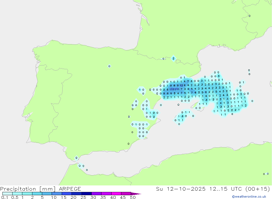The width and height of the screenshot is (272, 199).
Task: Select the violet swatch between 30 and 35
Action: click(x=96, y=194)
